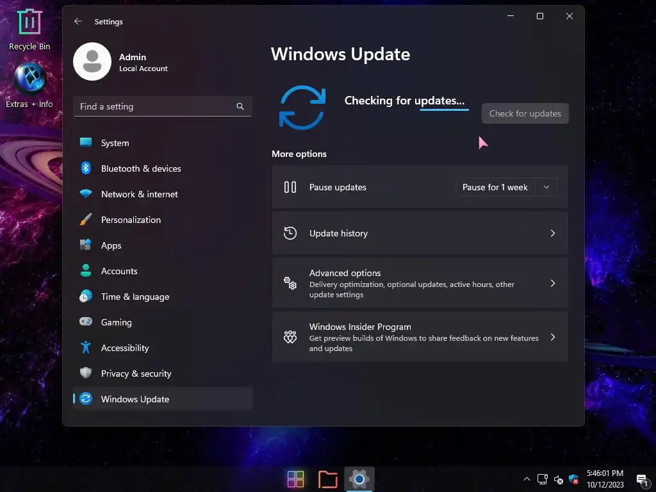The image size is (656, 492).
Task: Click the back arrow in Settings
Action: (78, 21)
